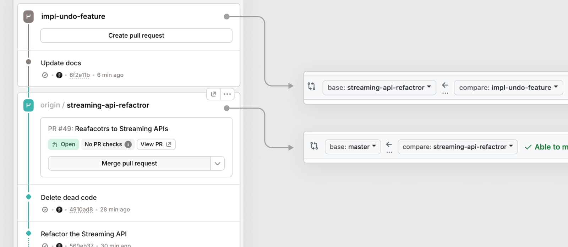
Task: Open commit hash 6f2e11b link
Action: point(80,75)
